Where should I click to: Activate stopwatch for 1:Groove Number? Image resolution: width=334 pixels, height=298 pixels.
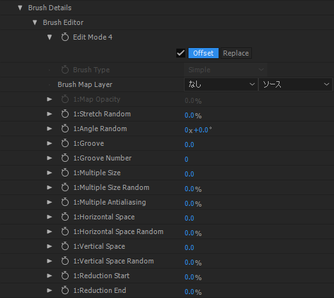[65, 158]
